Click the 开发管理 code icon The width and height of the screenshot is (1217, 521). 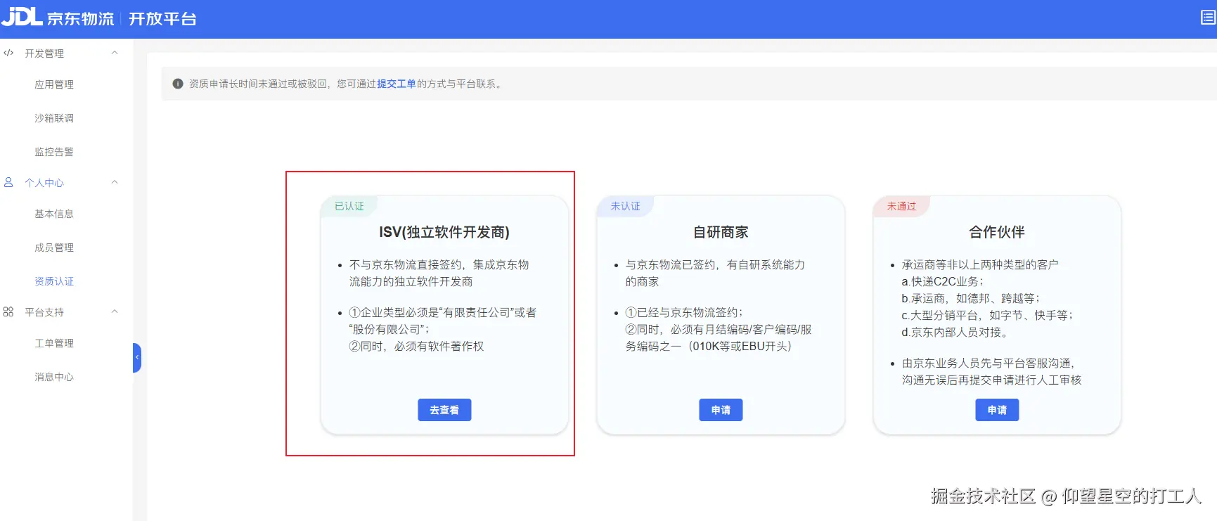click(x=8, y=53)
